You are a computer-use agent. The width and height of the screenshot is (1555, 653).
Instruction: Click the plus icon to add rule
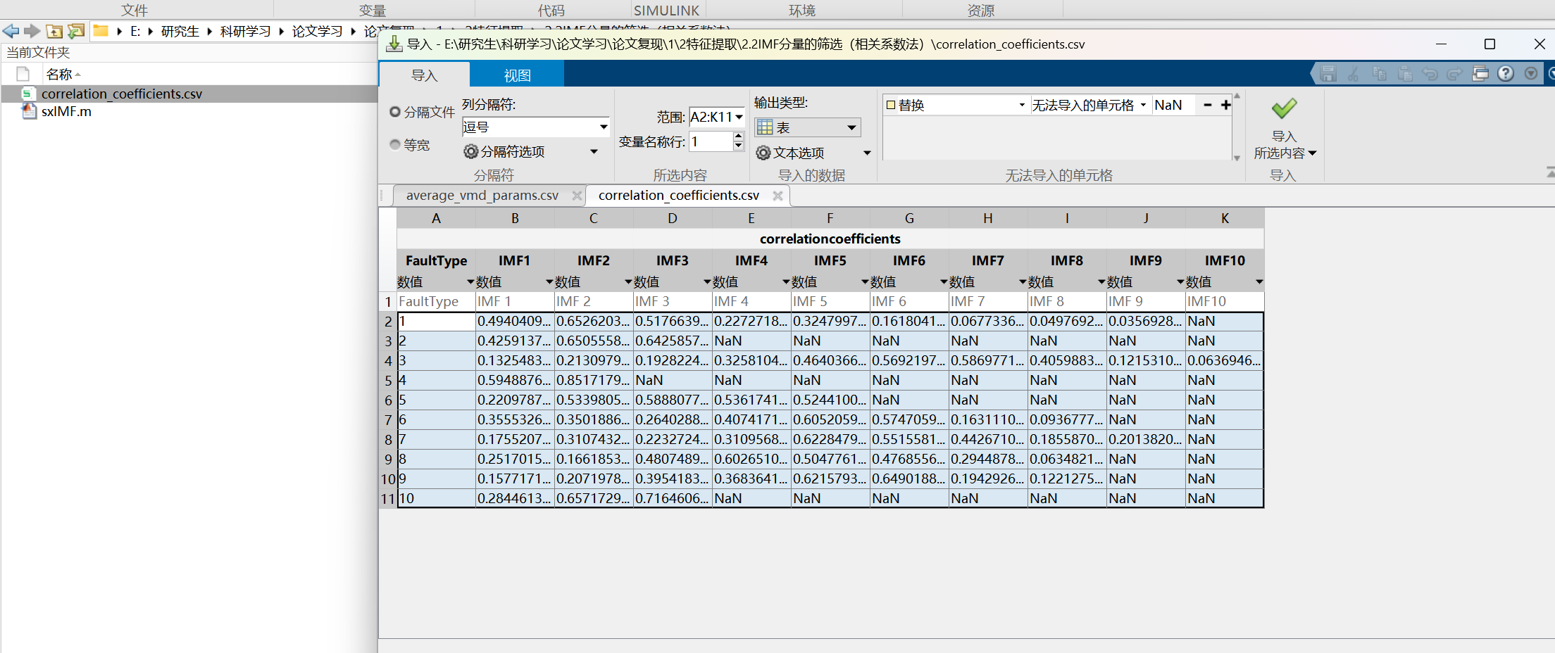1225,105
